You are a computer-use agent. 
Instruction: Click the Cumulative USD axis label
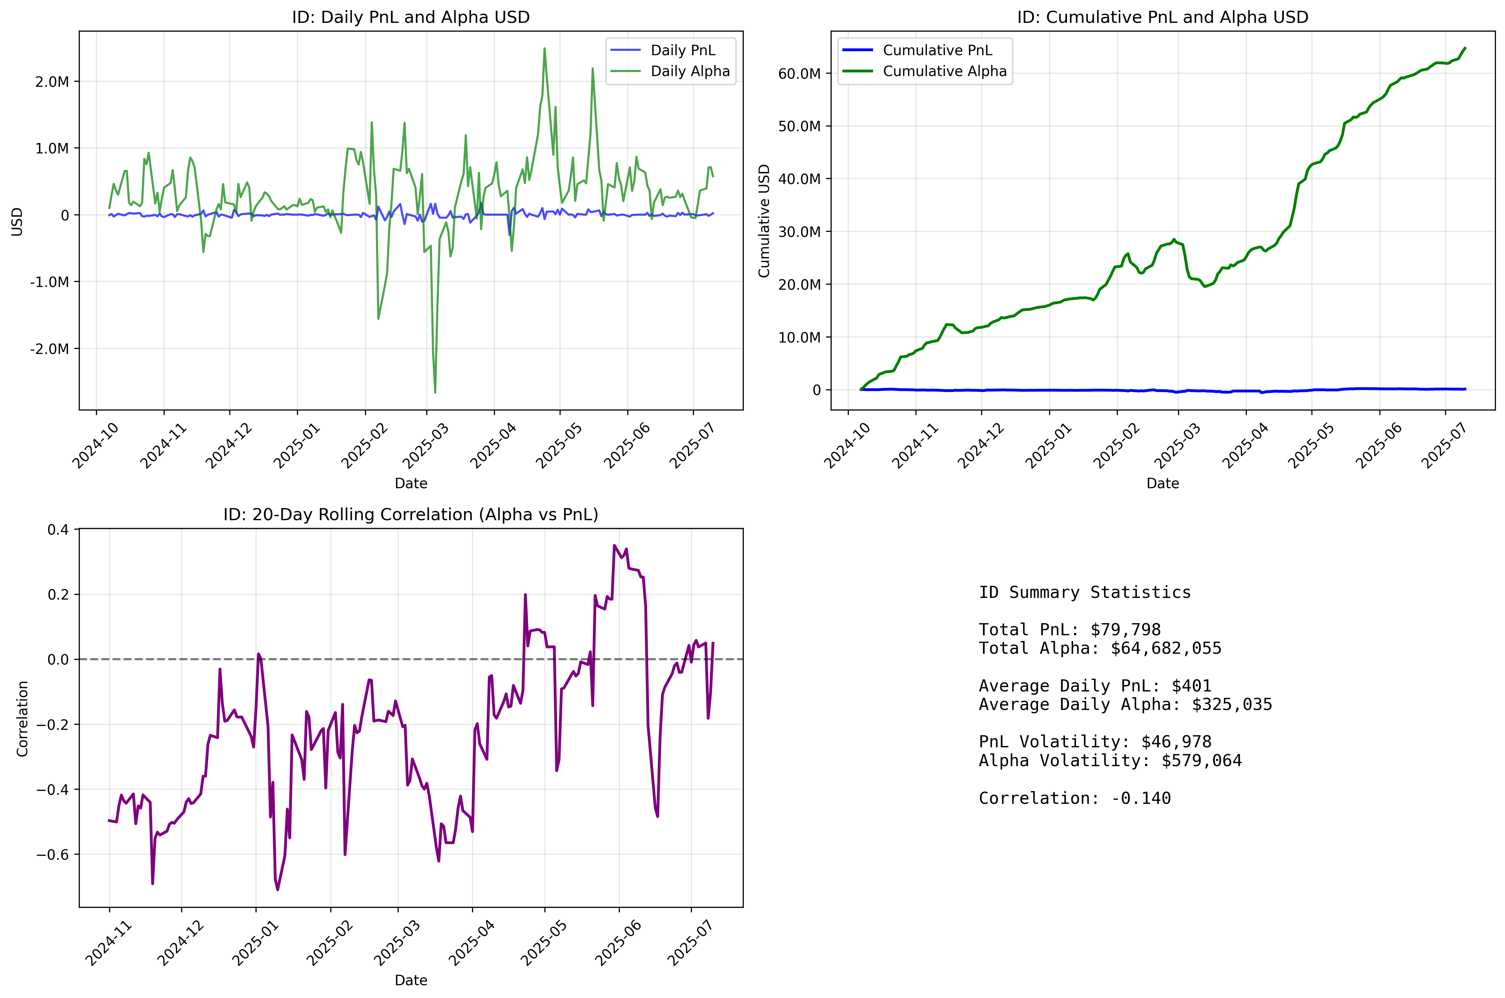coord(764,221)
